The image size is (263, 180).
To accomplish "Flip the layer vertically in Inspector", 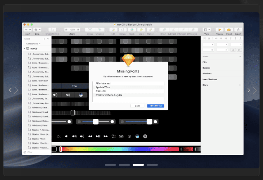I will pyautogui.click(x=239, y=50).
